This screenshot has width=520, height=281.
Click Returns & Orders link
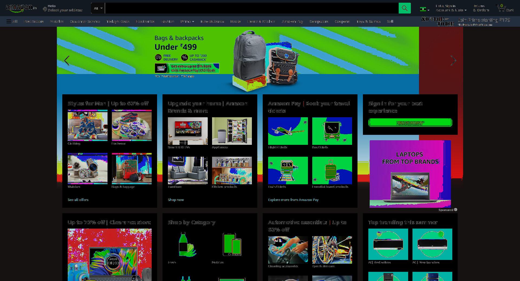481,8
